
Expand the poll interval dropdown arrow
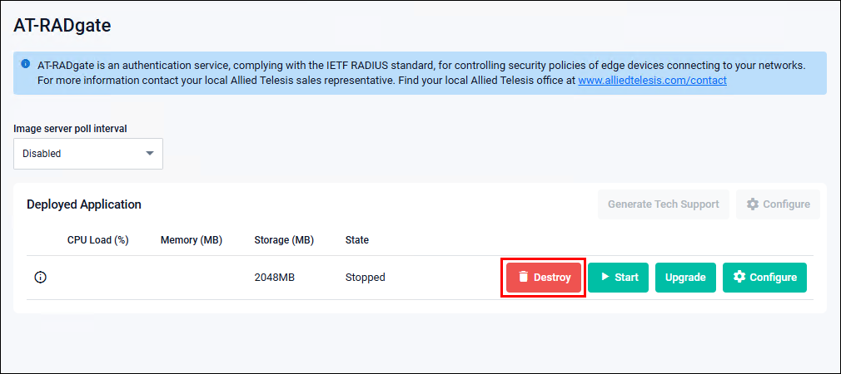[x=150, y=154]
